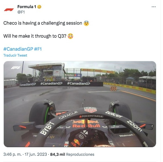
Task: Click the Formula 1 red logo avatar
Action: (x=9, y=10)
